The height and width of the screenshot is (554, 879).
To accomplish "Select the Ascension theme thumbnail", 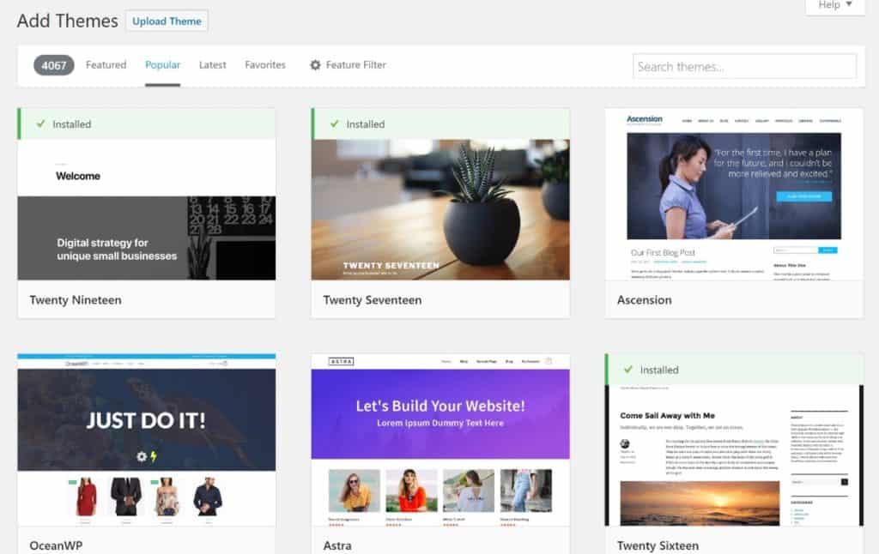I will 734,195.
